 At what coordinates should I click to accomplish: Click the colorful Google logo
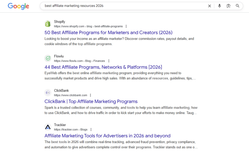(x=18, y=6)
